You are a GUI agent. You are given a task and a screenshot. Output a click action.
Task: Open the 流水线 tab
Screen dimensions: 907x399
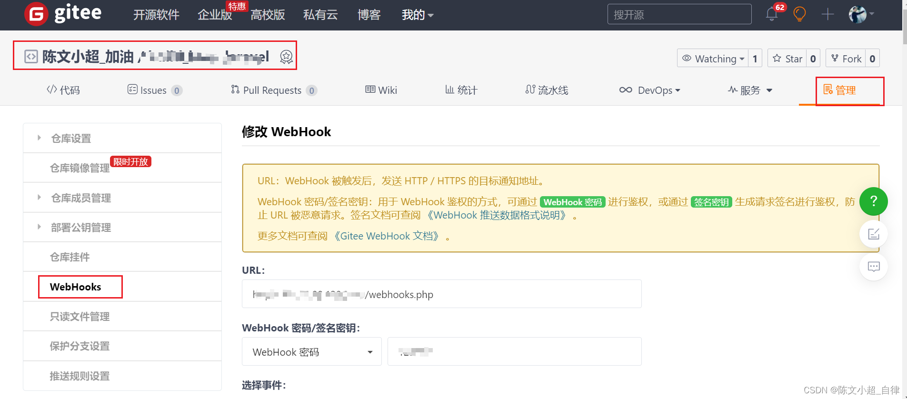(547, 90)
